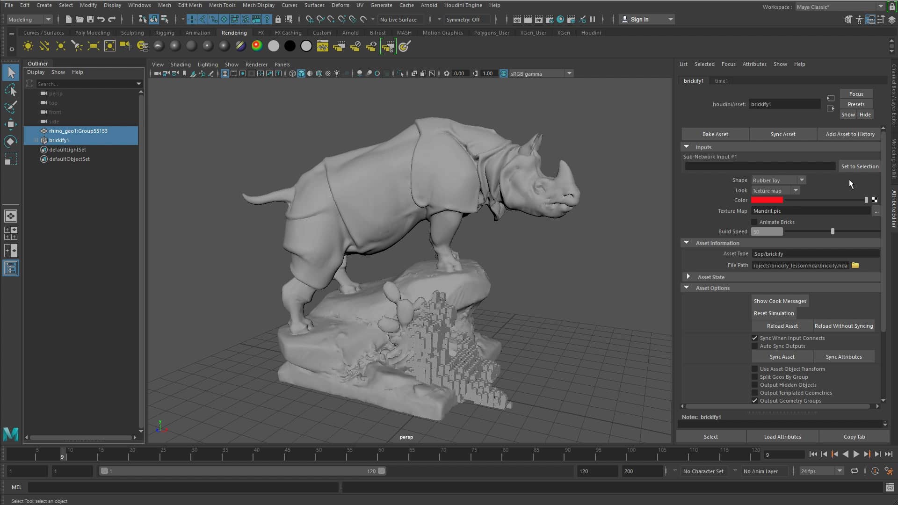The width and height of the screenshot is (898, 505).
Task: Create a point light from the Rendering shelf
Action: click(60, 46)
